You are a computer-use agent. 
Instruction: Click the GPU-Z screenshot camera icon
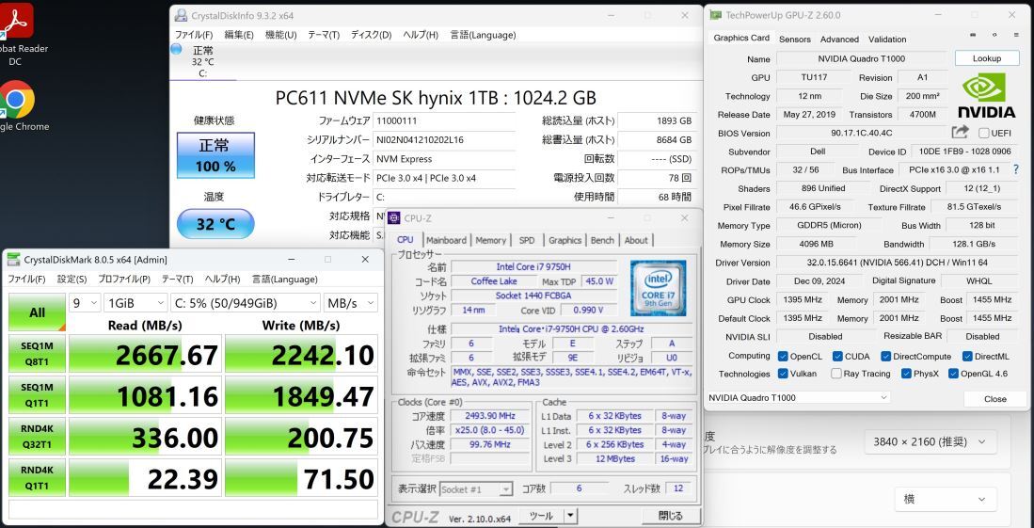point(974,35)
